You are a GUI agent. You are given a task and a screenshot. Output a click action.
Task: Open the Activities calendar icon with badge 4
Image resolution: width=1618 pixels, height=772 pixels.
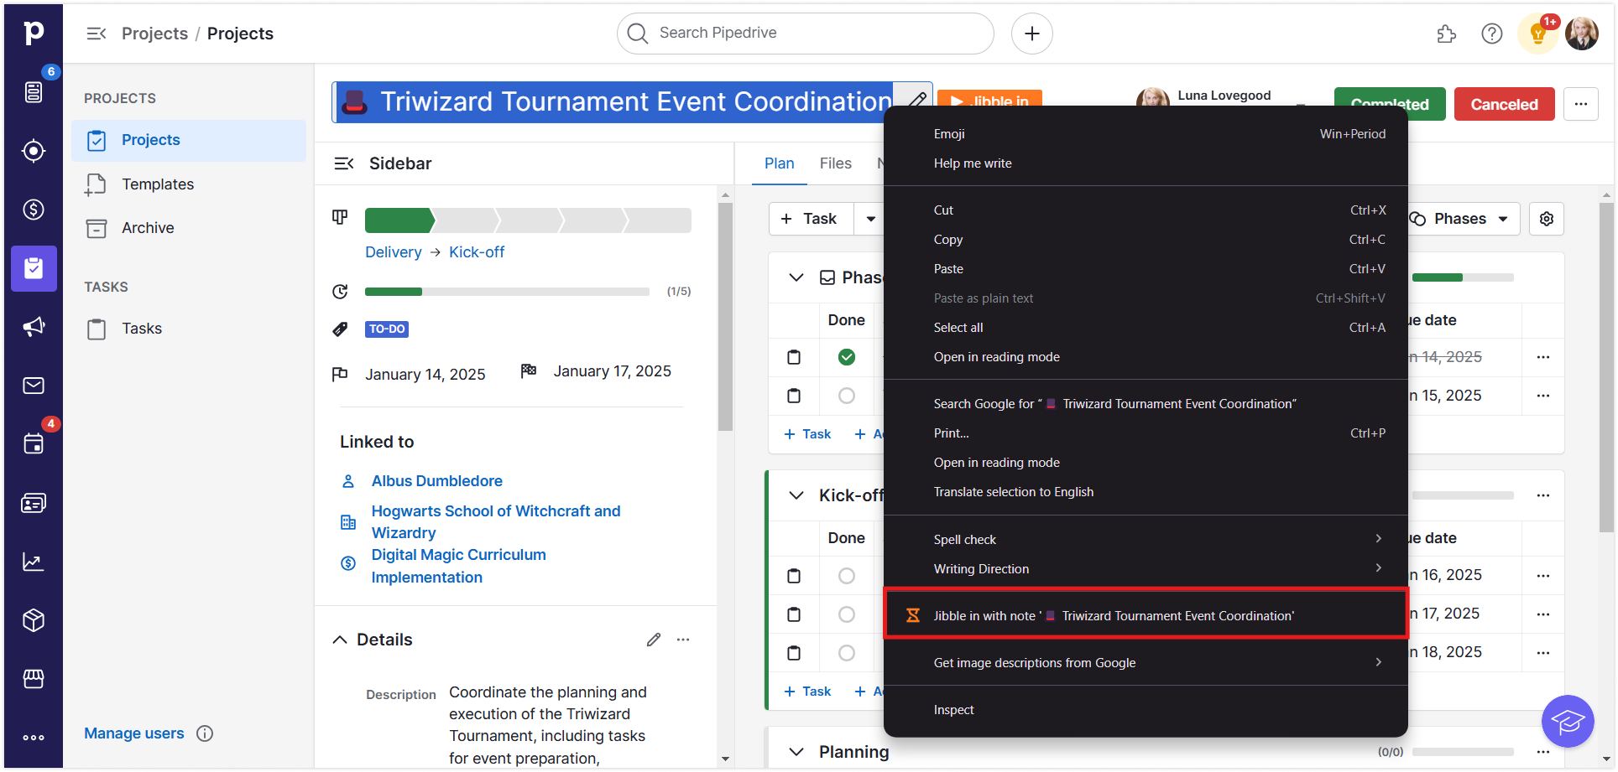(34, 444)
